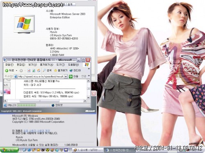
Task: Click the Stop loading icon in IE toolbar
Action: (29, 71)
